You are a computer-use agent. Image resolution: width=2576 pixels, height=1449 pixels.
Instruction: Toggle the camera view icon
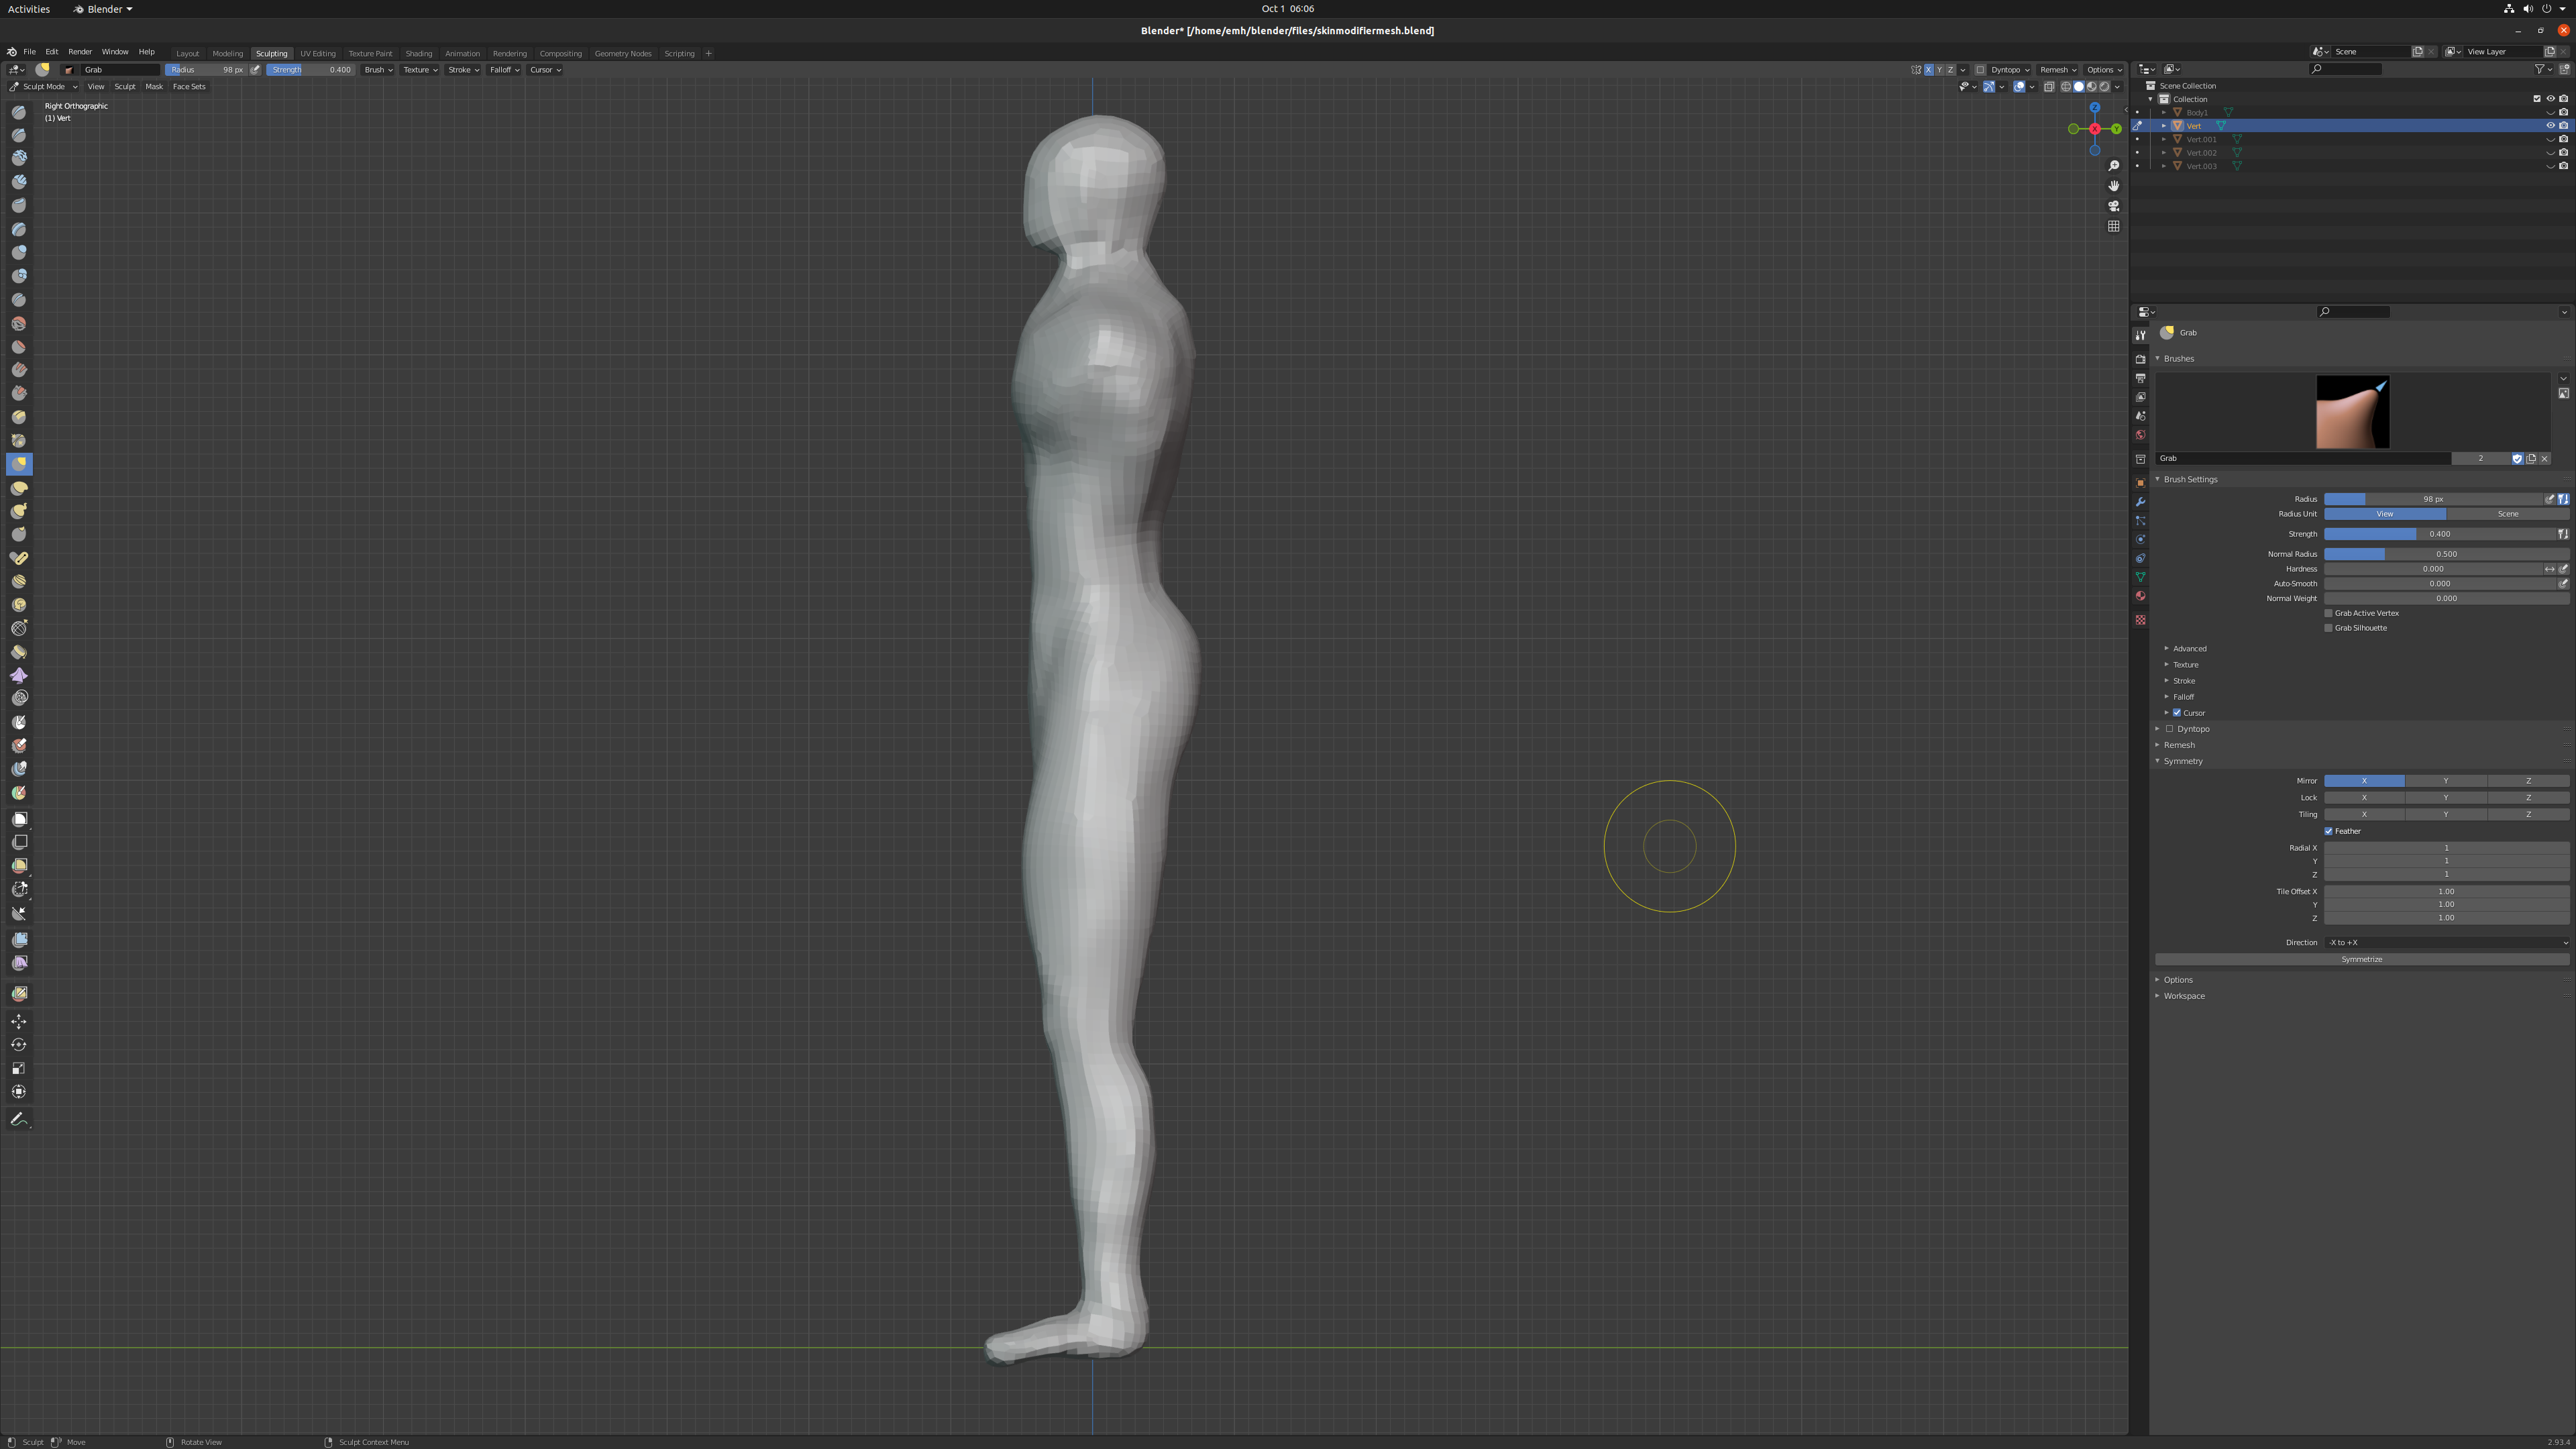(2113, 206)
